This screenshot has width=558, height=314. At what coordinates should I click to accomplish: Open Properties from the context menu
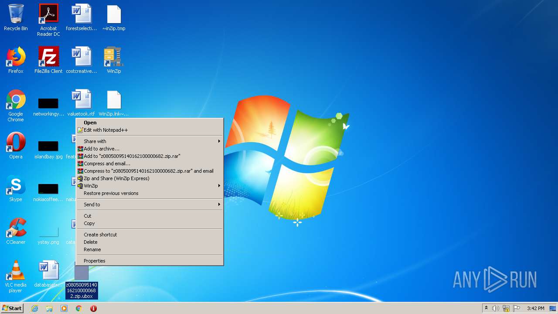coord(150,261)
